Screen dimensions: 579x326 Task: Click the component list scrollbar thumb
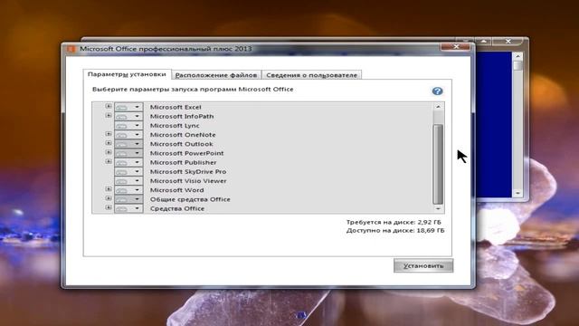click(x=438, y=164)
